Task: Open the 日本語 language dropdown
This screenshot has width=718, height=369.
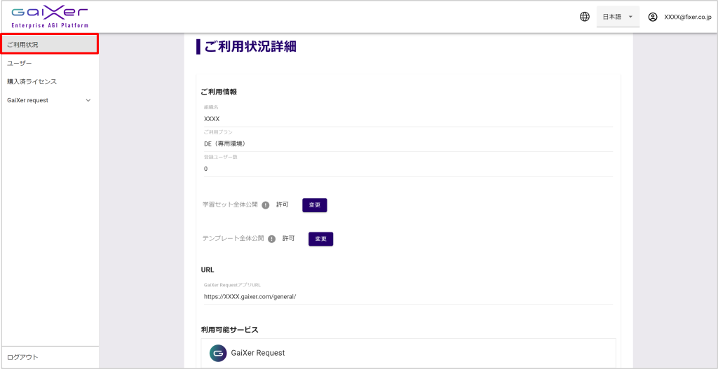Action: click(x=618, y=17)
